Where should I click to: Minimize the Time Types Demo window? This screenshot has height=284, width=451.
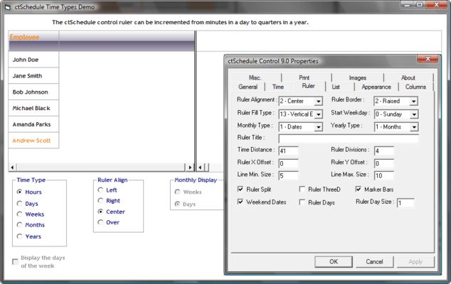tap(407, 4)
